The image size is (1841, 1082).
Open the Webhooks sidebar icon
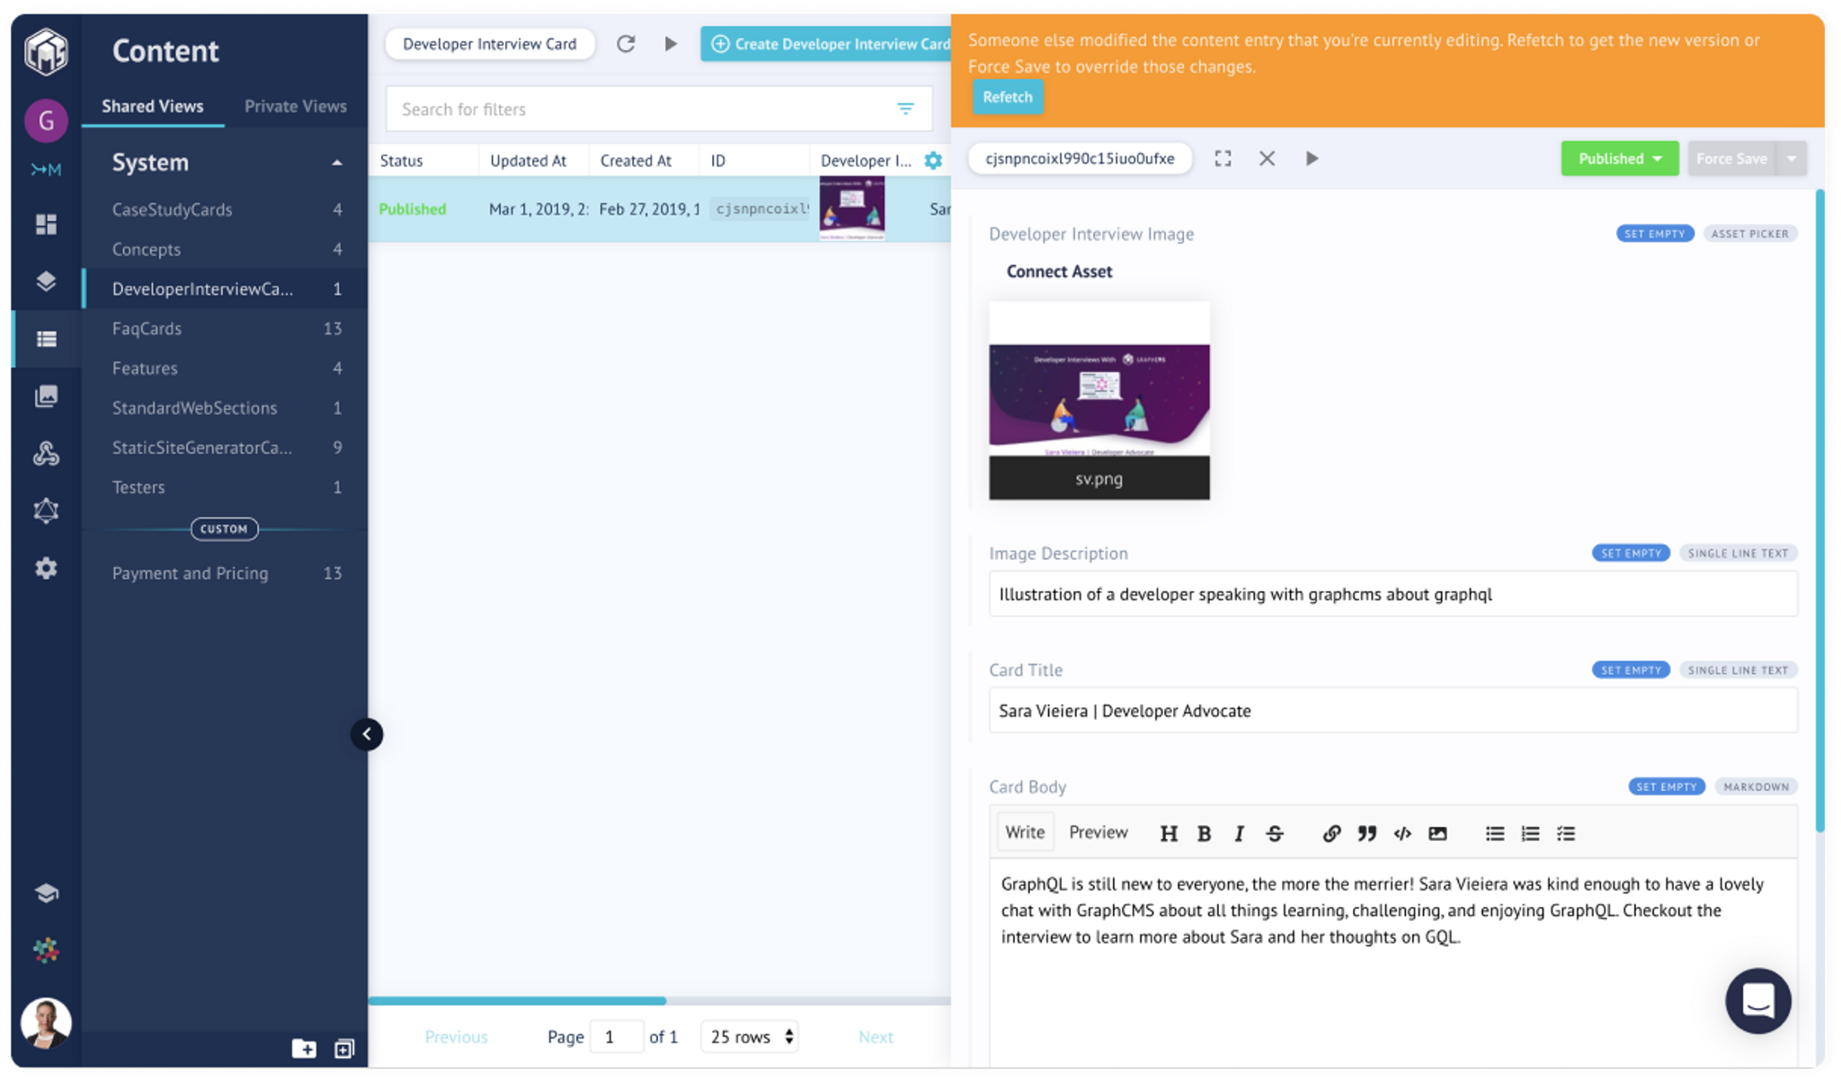click(46, 454)
